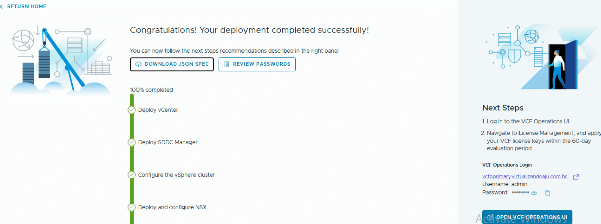Click the Deploy and configure NSX checkmark

[132, 207]
